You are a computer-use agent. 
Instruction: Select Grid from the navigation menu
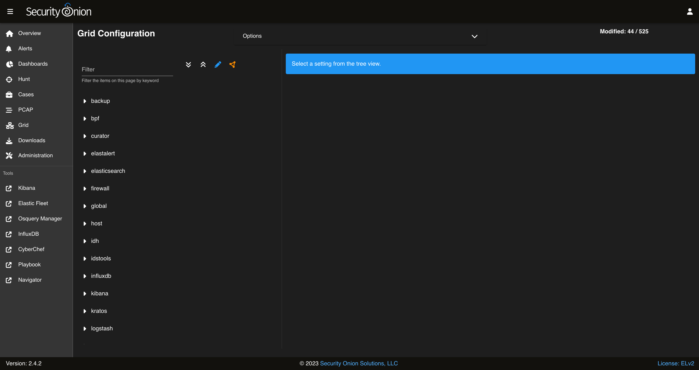click(x=23, y=125)
